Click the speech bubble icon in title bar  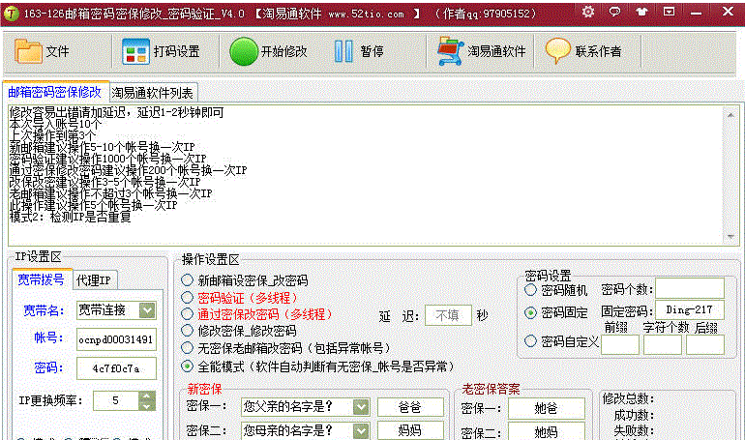click(615, 12)
